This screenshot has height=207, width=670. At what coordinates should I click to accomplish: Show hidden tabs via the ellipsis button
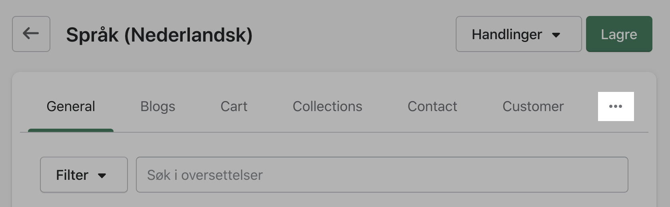coord(615,106)
